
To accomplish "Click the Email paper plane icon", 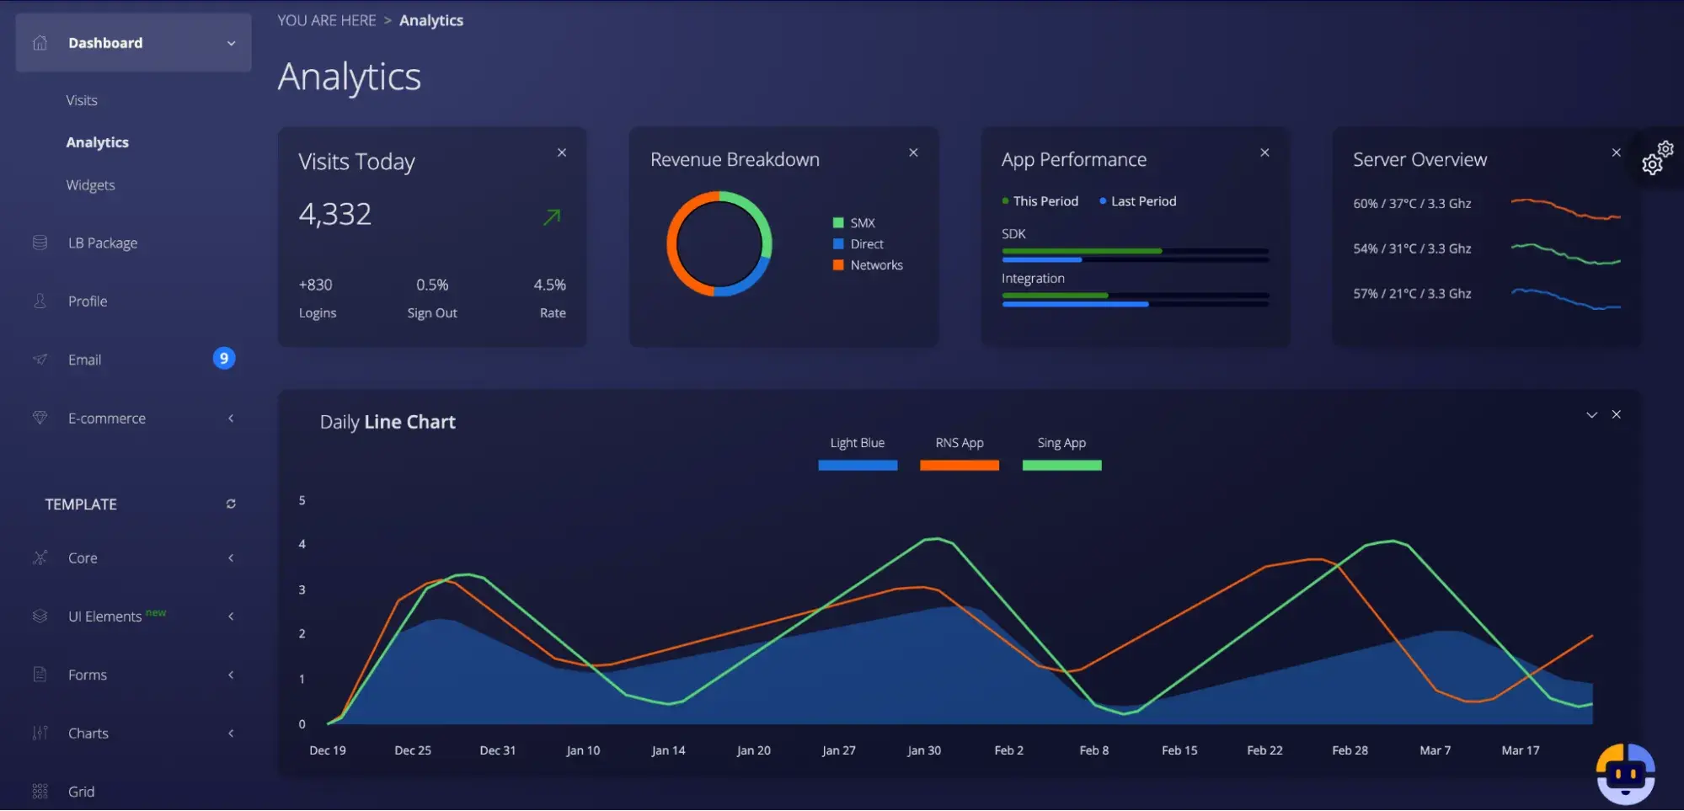I will point(40,360).
